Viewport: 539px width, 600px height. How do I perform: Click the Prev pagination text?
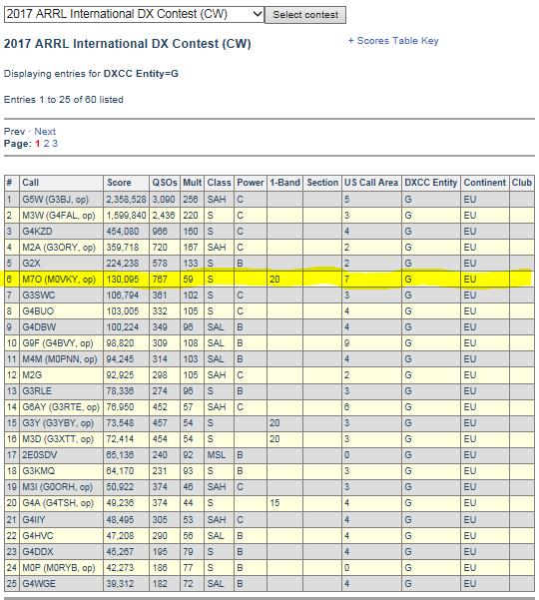(x=15, y=131)
